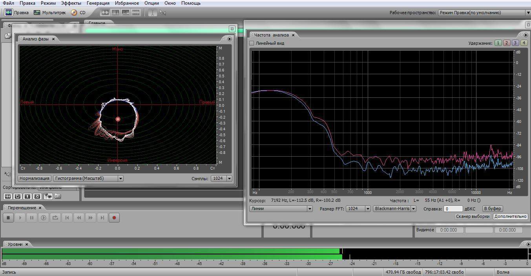Open the Избранное menu
The image size is (531, 276).
click(x=127, y=3)
